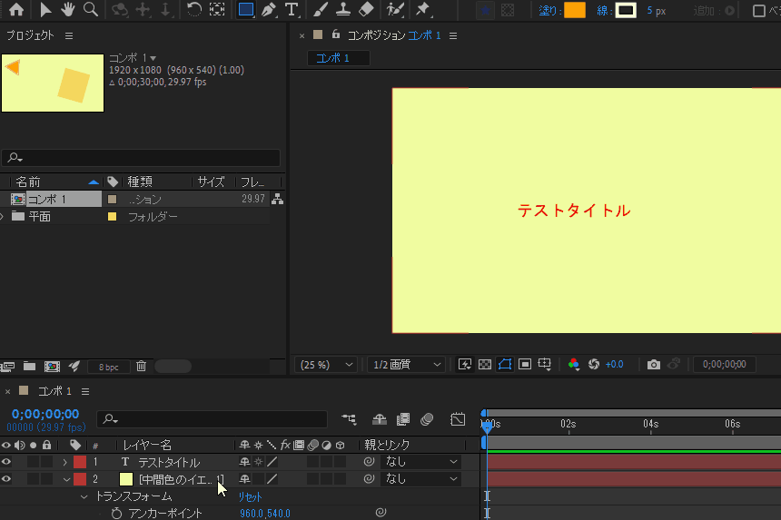The height and width of the screenshot is (520, 781).
Task: Toggle shape fill checkbox at toolbar end
Action: (758, 11)
